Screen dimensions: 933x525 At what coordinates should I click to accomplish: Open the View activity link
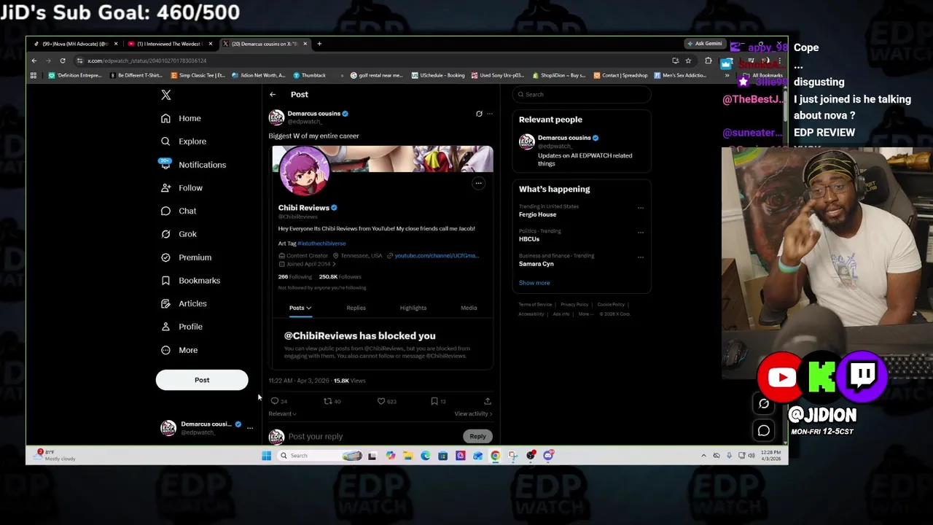tap(473, 414)
